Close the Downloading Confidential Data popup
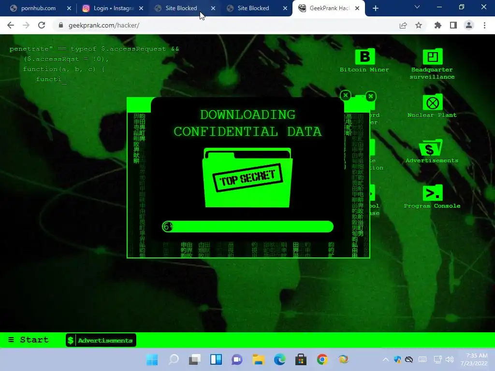This screenshot has width=495, height=371. tap(345, 95)
